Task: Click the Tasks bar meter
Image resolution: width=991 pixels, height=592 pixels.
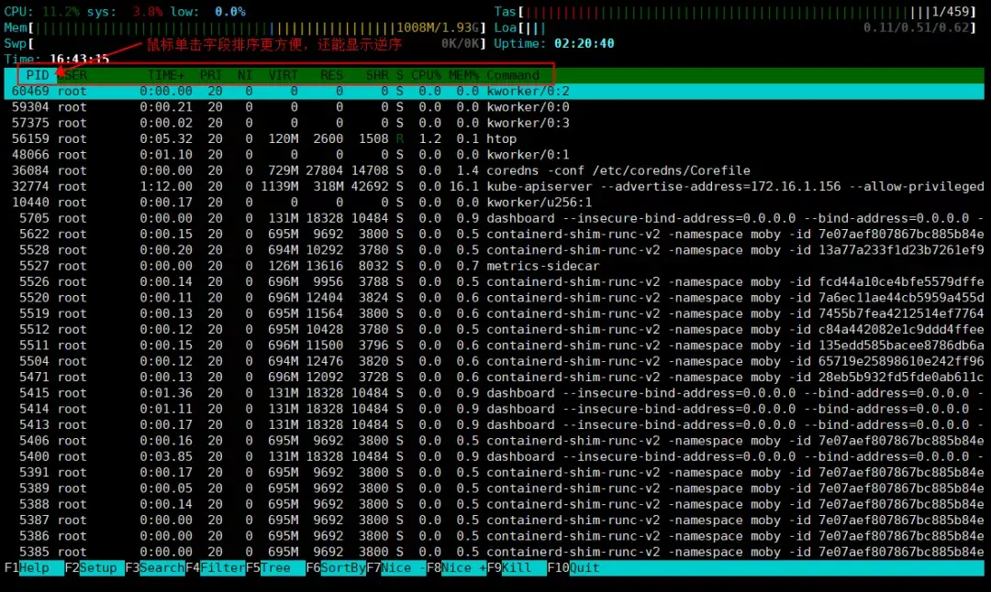Action: pyautogui.click(x=735, y=12)
